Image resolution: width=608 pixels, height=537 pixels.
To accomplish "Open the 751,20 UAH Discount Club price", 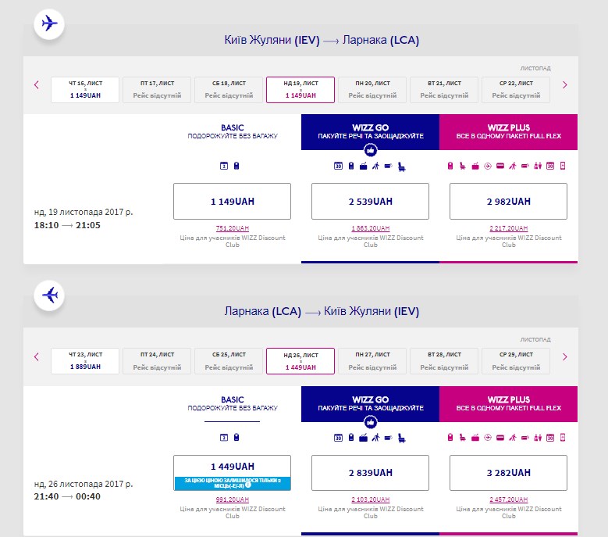I will tap(232, 227).
